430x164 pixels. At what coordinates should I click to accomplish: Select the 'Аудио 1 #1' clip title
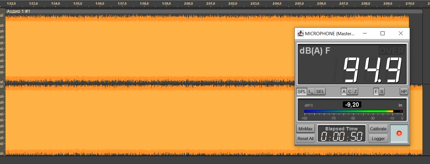point(19,11)
